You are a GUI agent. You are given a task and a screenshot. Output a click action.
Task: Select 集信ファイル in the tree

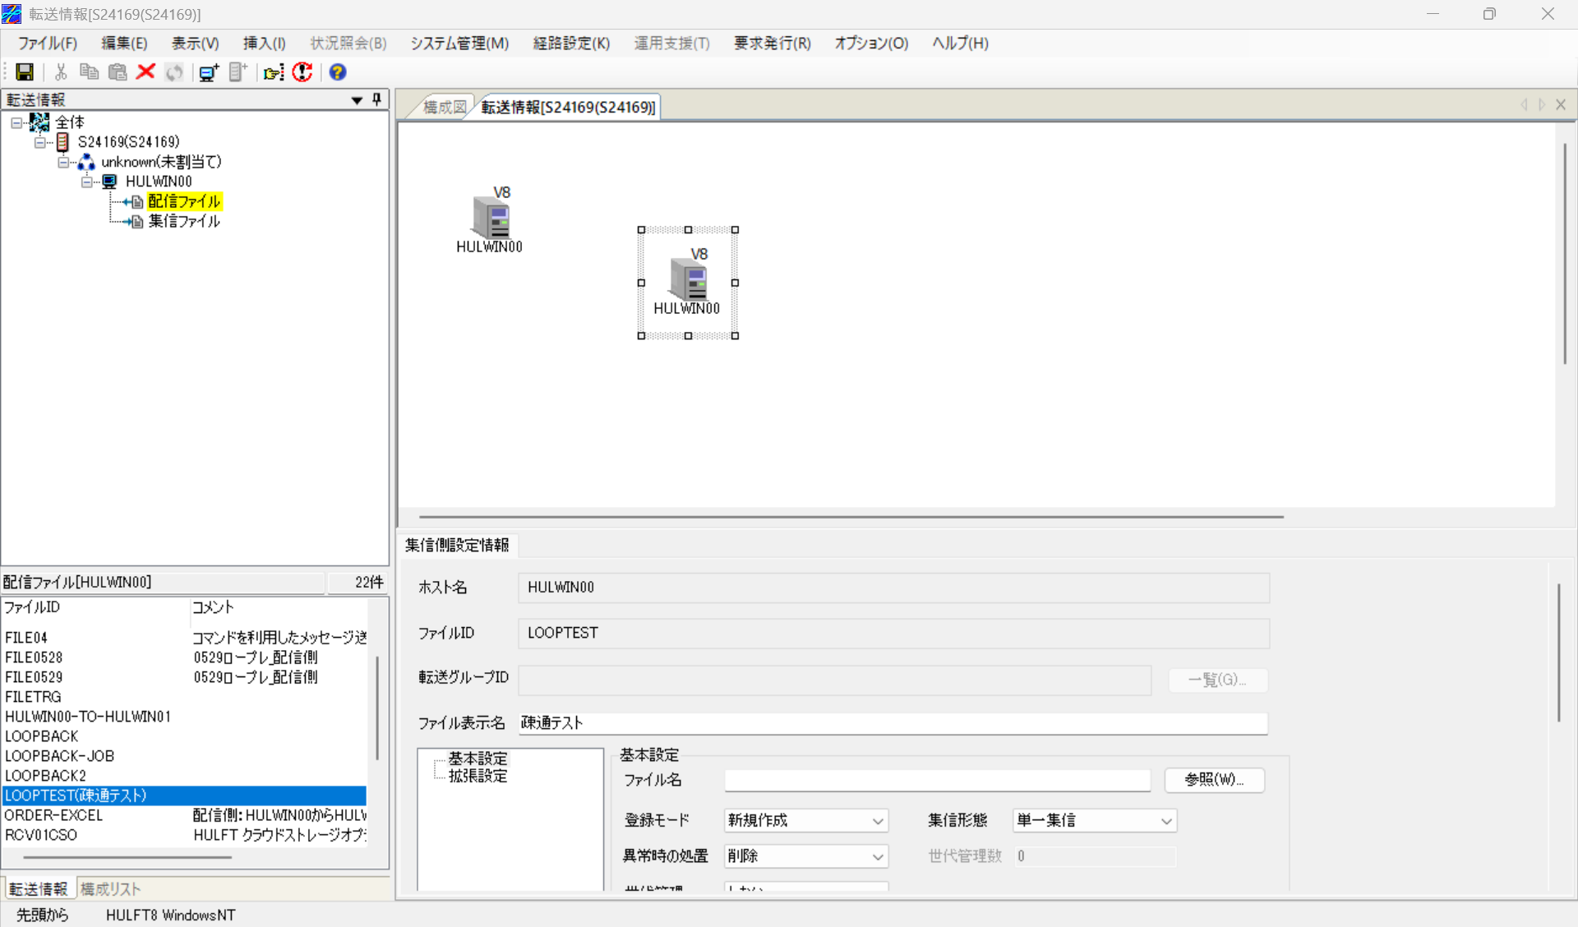click(x=183, y=221)
